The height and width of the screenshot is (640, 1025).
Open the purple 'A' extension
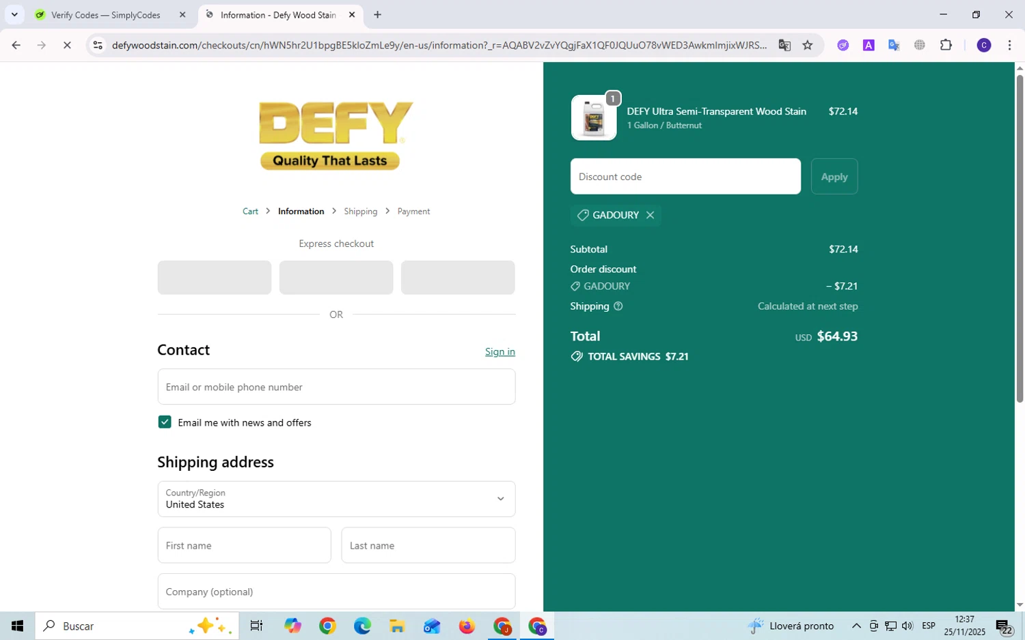(x=869, y=45)
